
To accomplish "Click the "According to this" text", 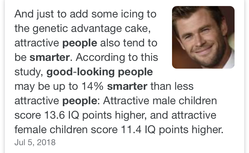I will click(117, 57).
